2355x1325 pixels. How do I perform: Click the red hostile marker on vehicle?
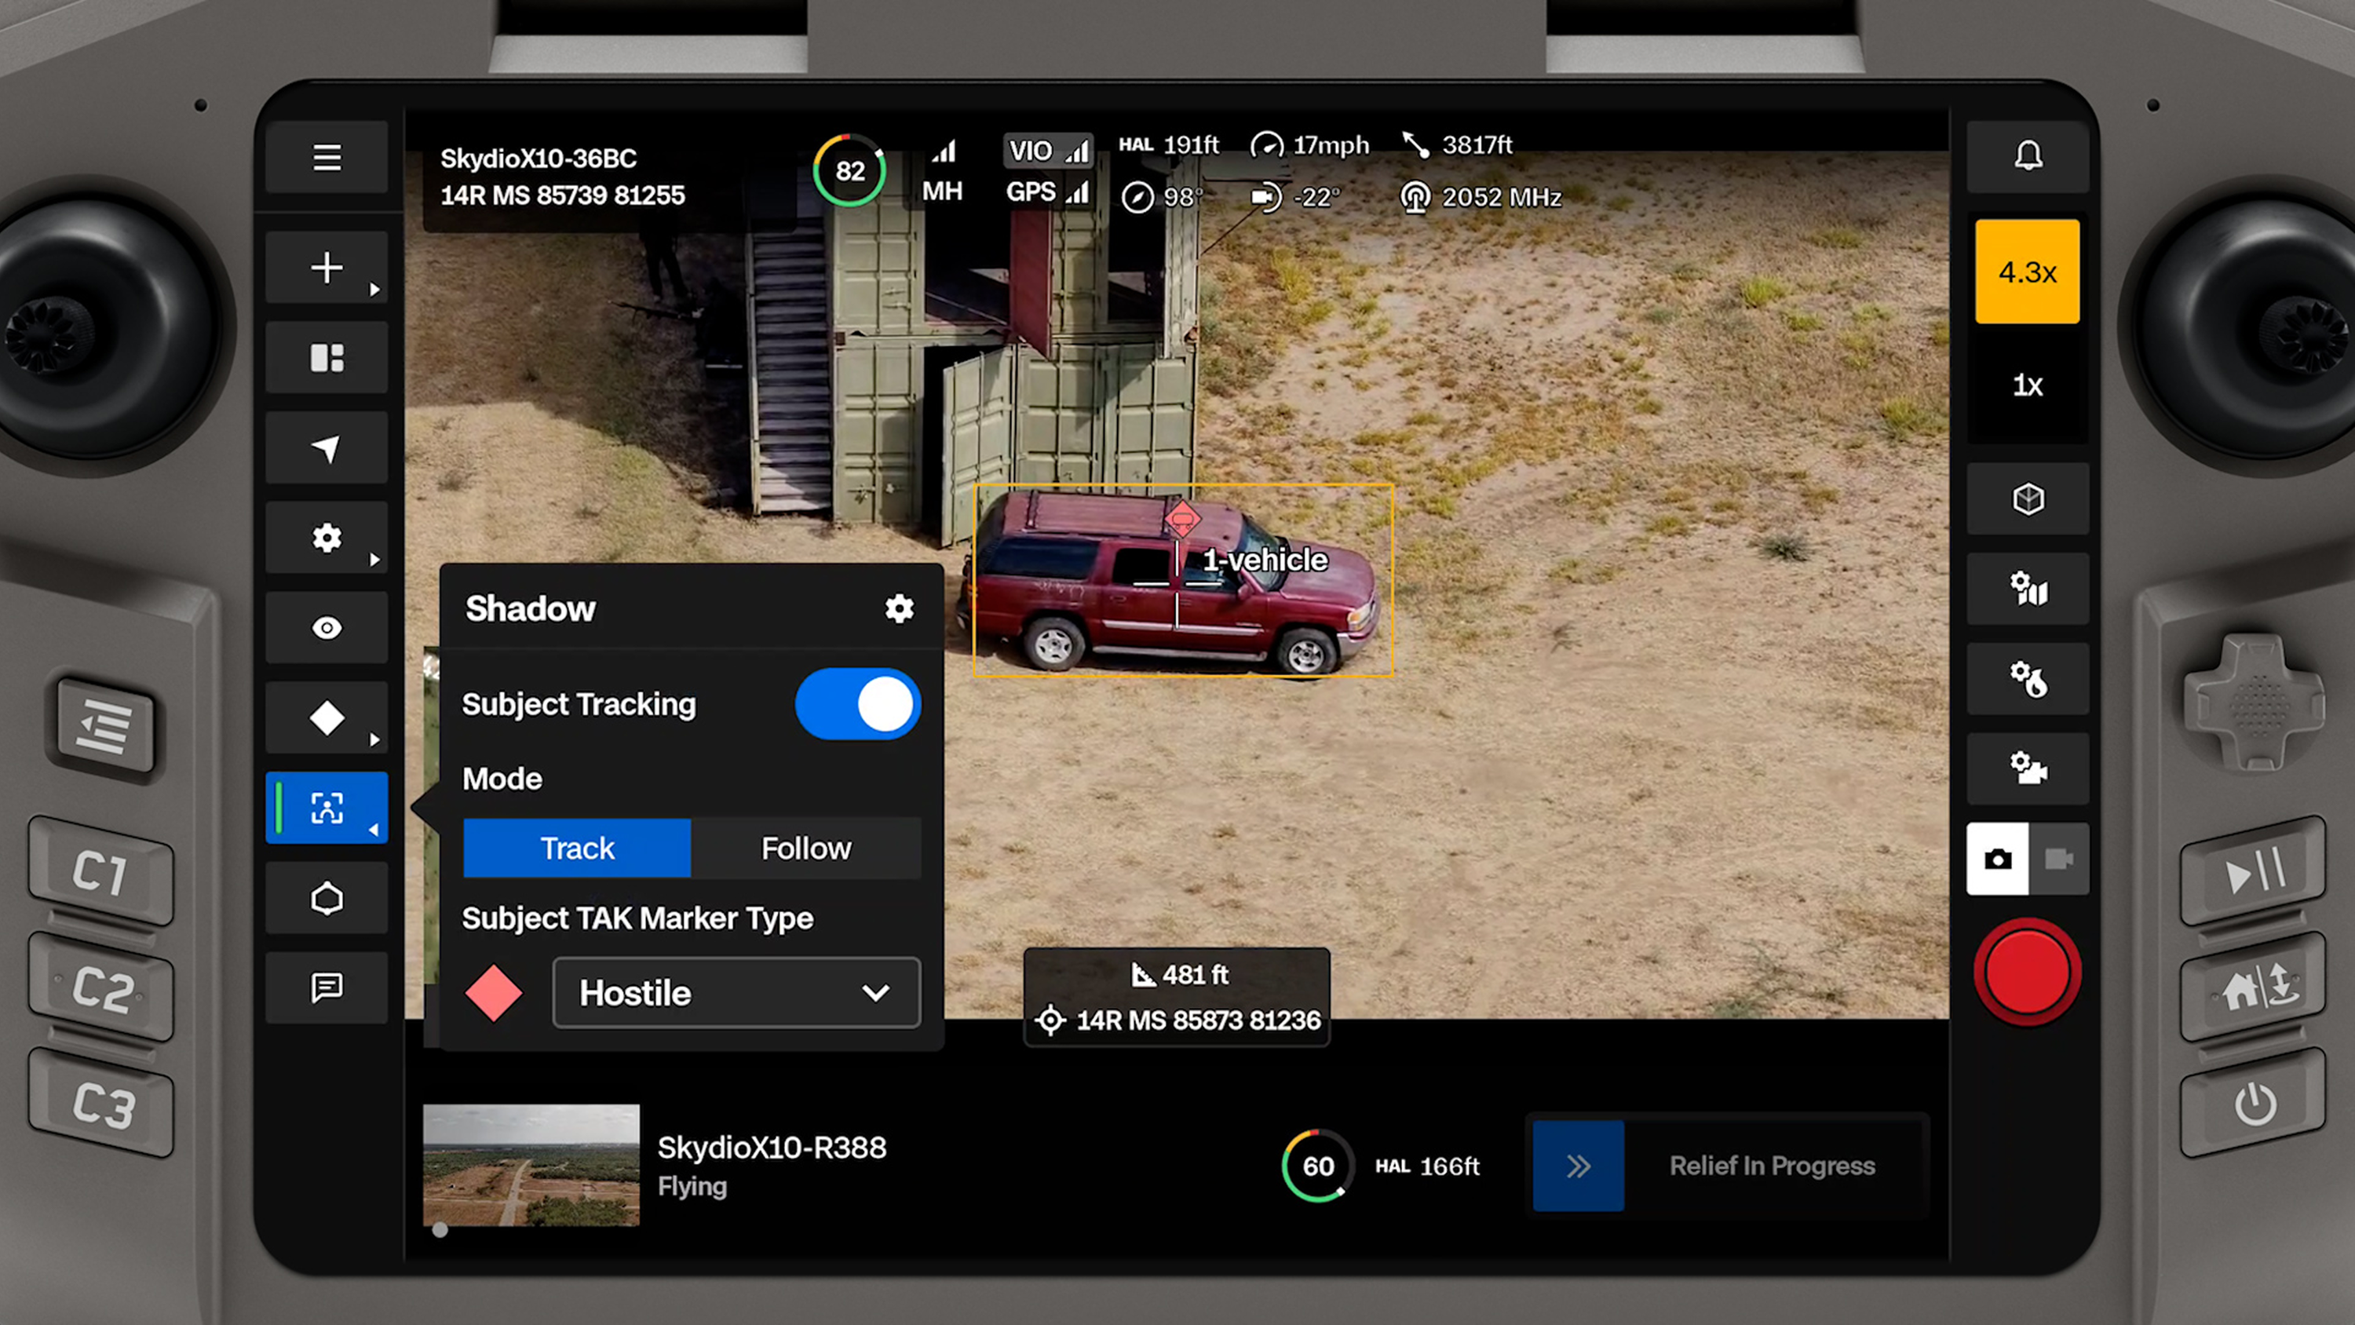pyautogui.click(x=1182, y=520)
